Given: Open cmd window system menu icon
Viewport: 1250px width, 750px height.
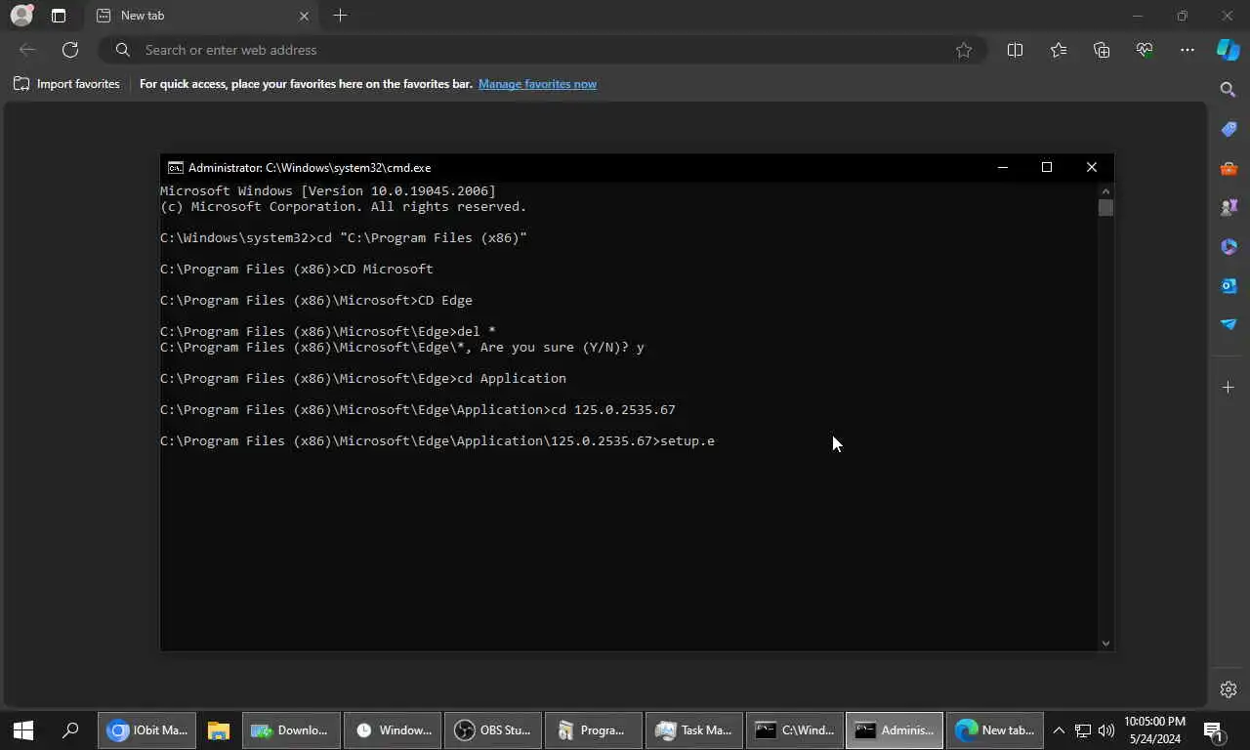Looking at the screenshot, I should [176, 167].
